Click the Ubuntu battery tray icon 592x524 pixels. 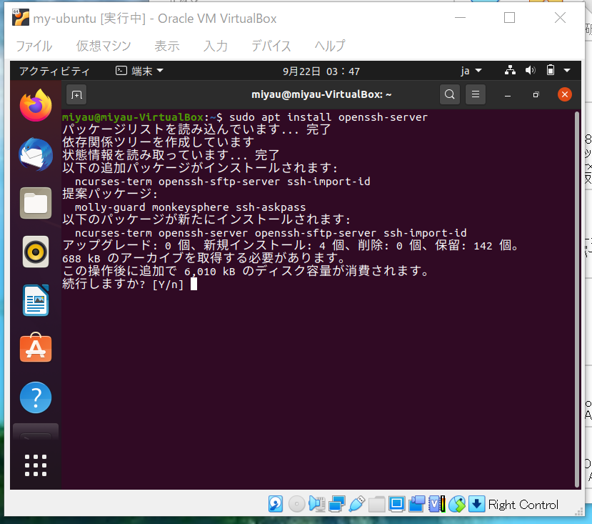[551, 70]
